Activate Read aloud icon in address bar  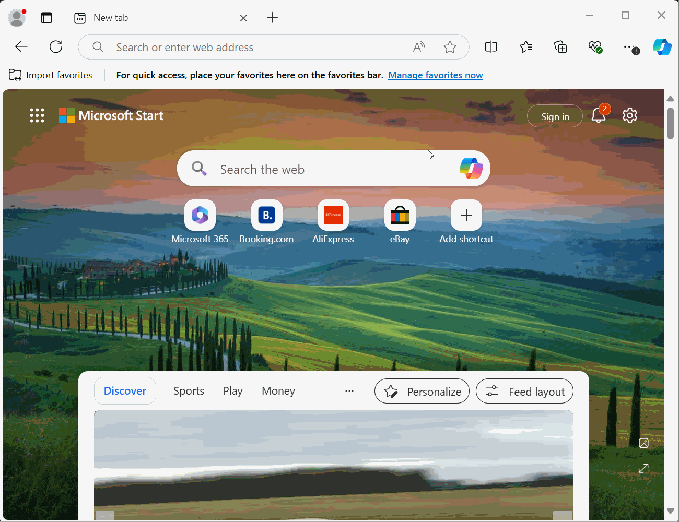419,47
